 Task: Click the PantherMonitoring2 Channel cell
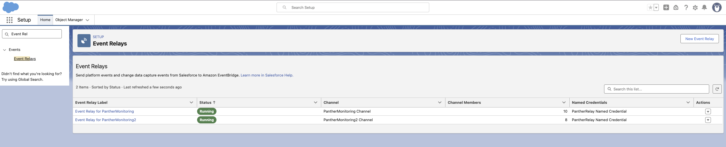pyautogui.click(x=348, y=120)
